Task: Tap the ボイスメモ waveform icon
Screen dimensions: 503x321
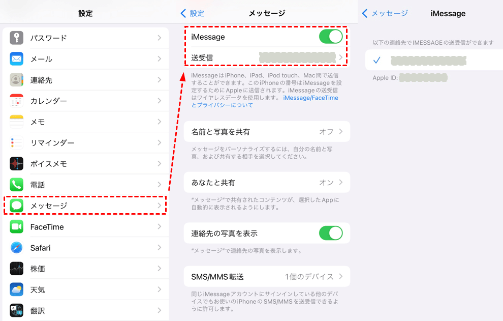Action: (17, 164)
